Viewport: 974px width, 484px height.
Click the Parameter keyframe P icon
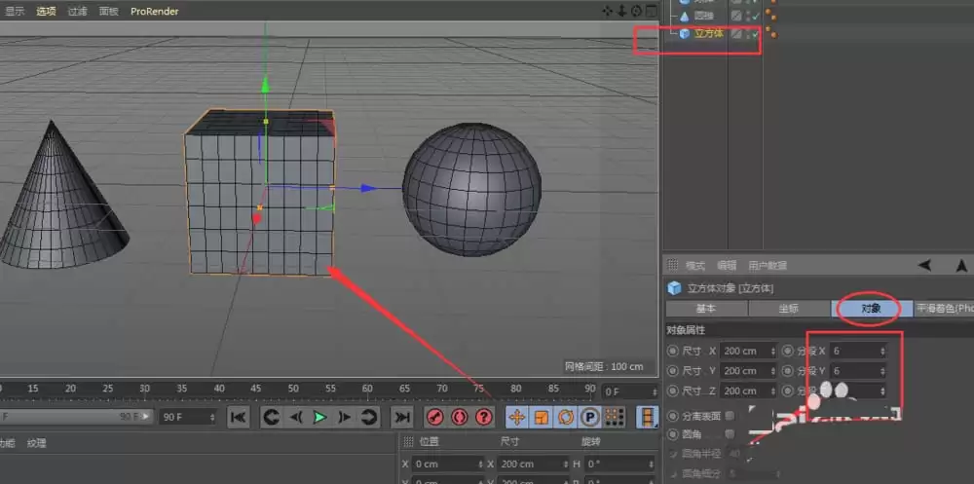[x=589, y=417]
